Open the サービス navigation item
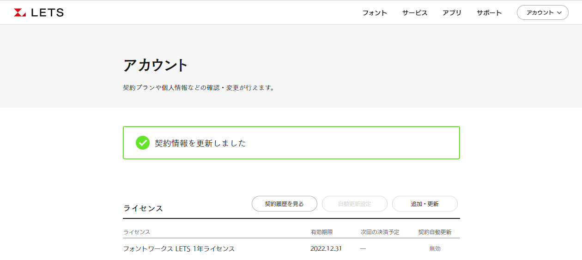 415,13
